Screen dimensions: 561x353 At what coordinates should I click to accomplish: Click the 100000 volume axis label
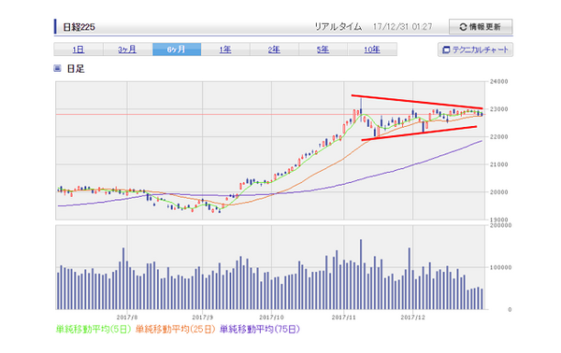pos(500,267)
